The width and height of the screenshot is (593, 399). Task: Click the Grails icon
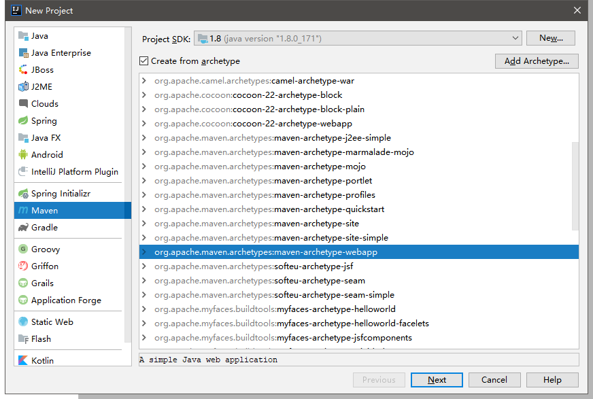23,283
